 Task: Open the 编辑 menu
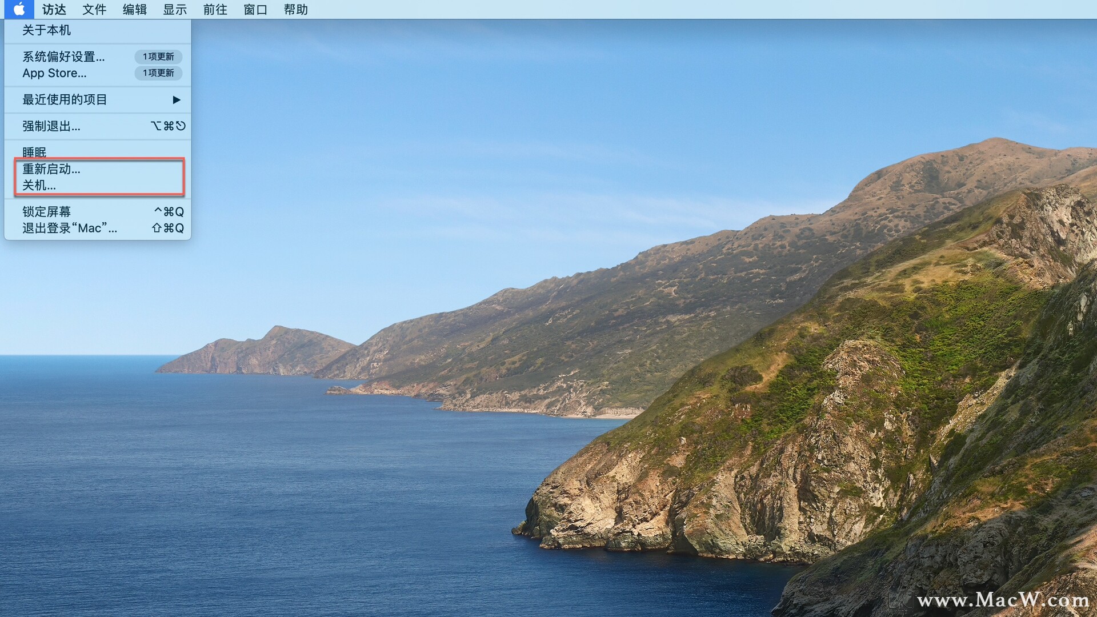tap(135, 10)
